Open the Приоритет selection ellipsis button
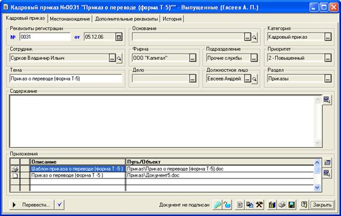The height and width of the screenshot is (216, 341). (x=328, y=58)
